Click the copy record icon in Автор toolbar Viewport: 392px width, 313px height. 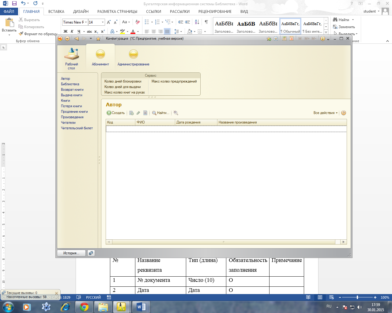[131, 113]
